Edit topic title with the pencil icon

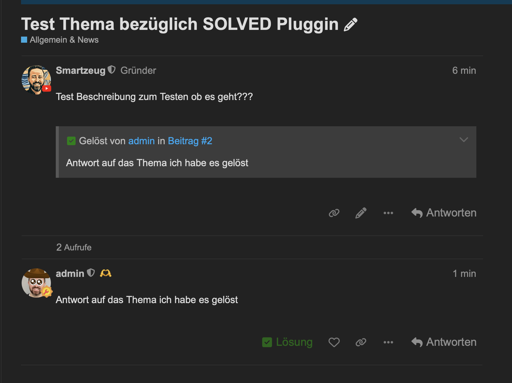click(x=350, y=24)
